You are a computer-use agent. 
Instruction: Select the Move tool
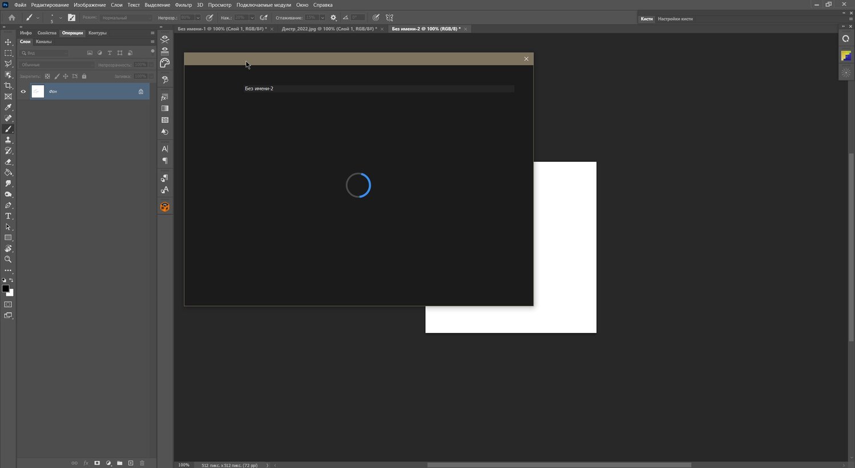(8, 42)
